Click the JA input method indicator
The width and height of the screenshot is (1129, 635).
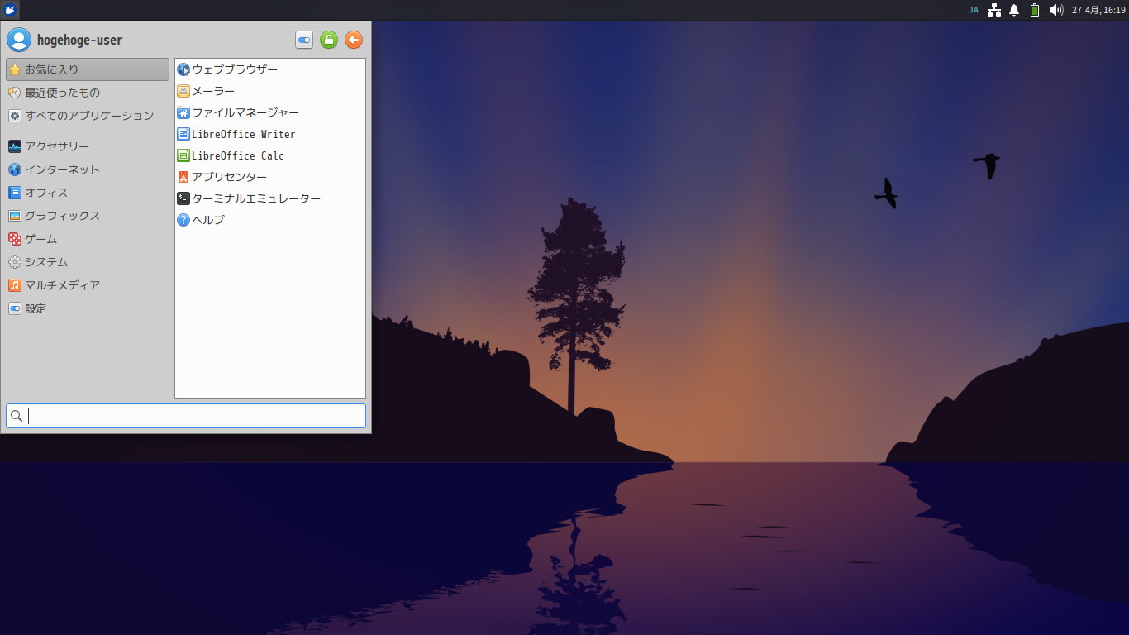click(x=974, y=10)
